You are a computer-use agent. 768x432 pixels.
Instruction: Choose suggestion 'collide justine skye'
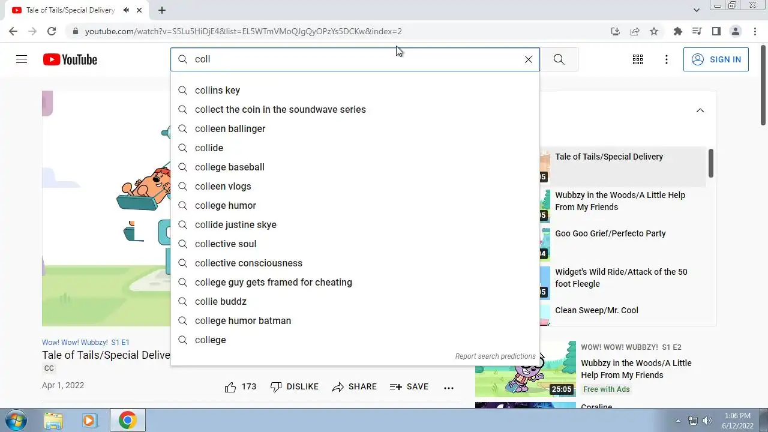(355, 224)
